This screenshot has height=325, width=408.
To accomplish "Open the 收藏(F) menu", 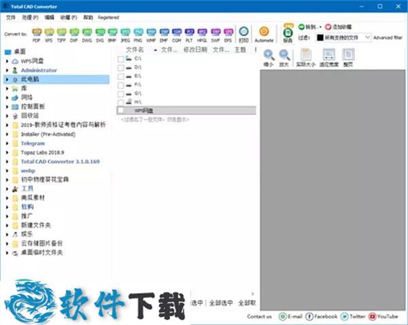I will point(69,18).
